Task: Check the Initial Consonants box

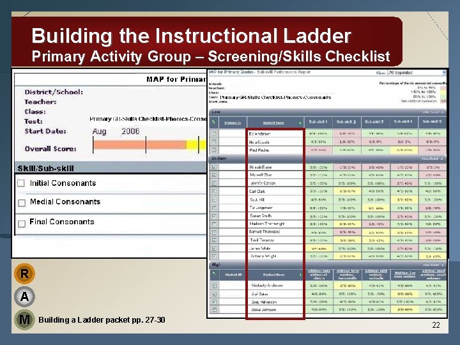Action: click(21, 183)
